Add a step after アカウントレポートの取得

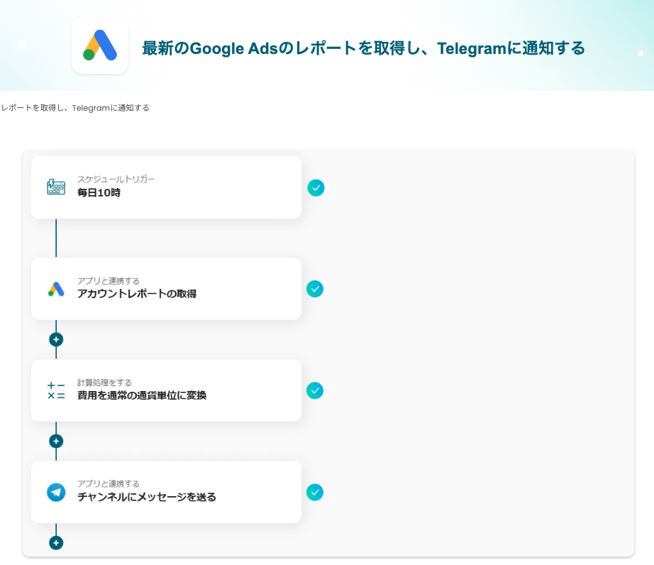coord(56,340)
